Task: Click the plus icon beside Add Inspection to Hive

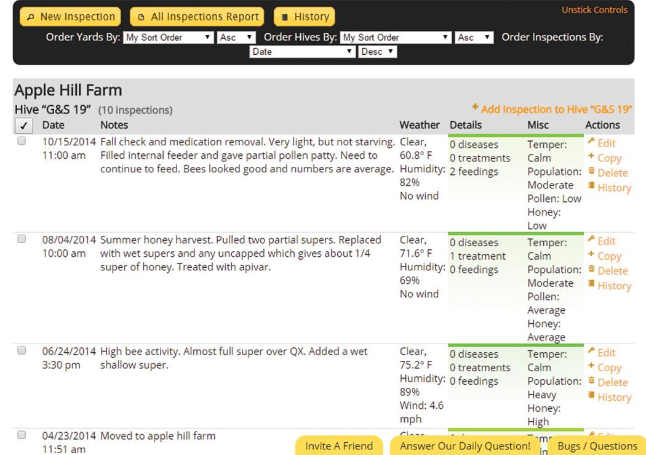Action: pyautogui.click(x=475, y=108)
